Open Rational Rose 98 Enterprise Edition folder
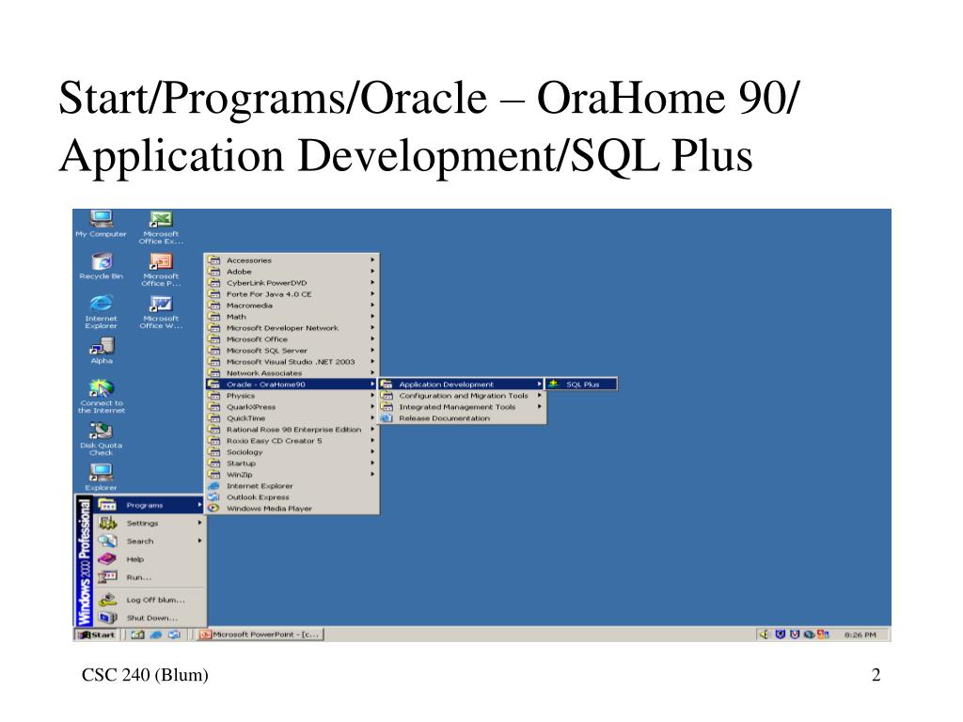The height and width of the screenshot is (722, 963). 292,429
